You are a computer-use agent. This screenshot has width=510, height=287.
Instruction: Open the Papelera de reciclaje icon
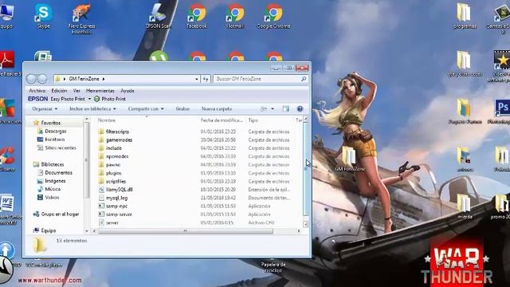[x=273, y=268]
